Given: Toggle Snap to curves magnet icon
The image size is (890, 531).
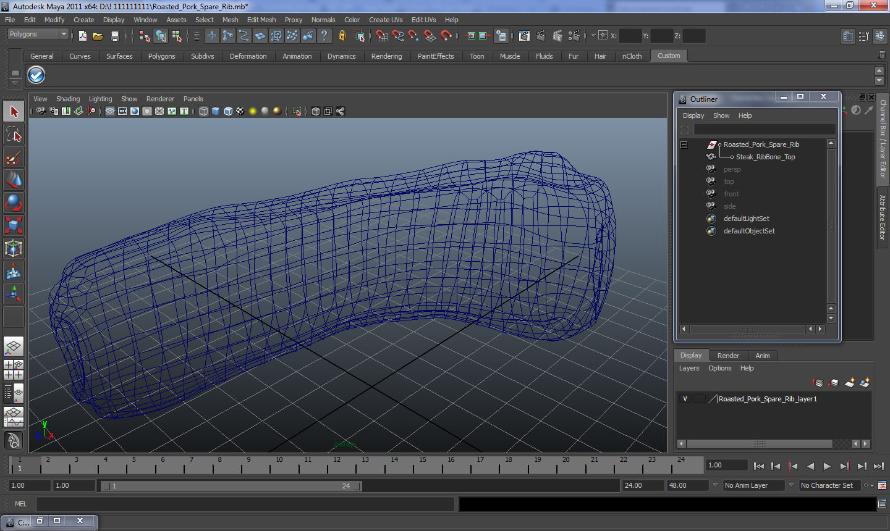Looking at the screenshot, I should (x=397, y=36).
